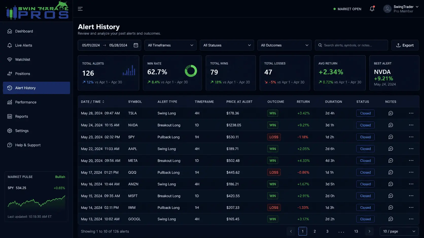Click the Win Rate donut chart
Viewport: 424px width, 238px height.
click(191, 71)
